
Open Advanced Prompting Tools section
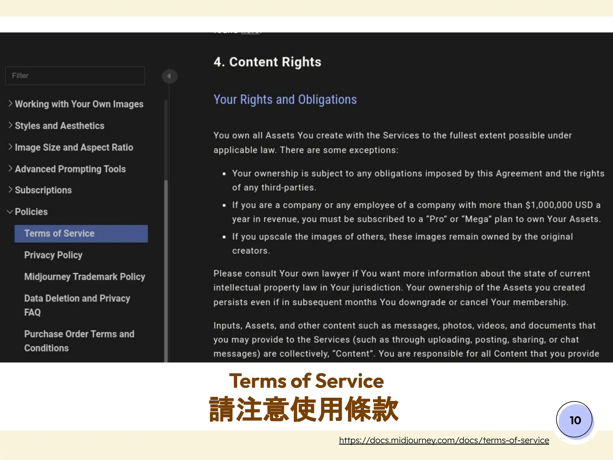coord(70,169)
